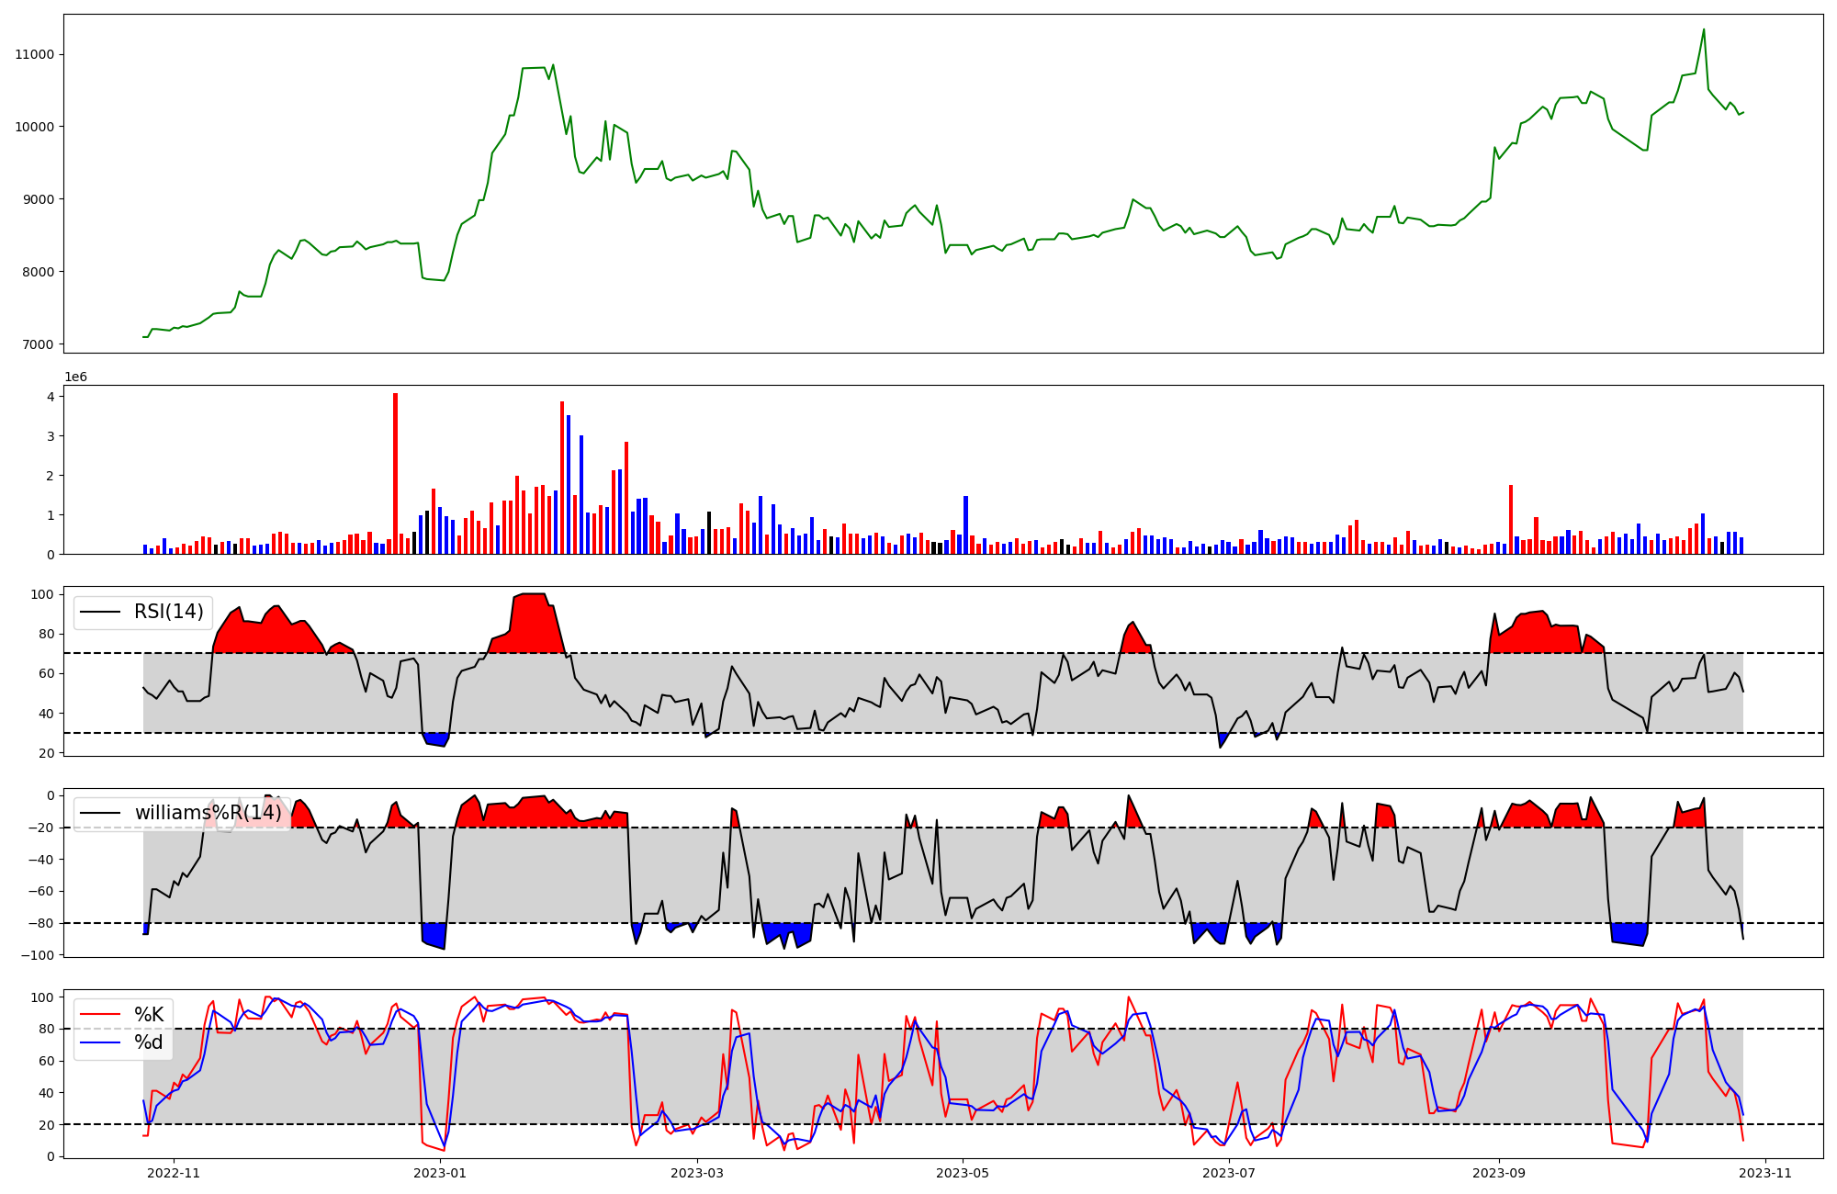The height and width of the screenshot is (1194, 1837).
Task: Click the 2023-09 x-axis date label
Action: pyautogui.click(x=1499, y=1173)
